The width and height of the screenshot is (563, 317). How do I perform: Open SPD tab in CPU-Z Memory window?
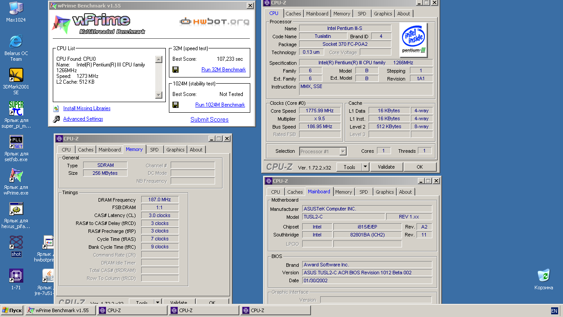[154, 150]
